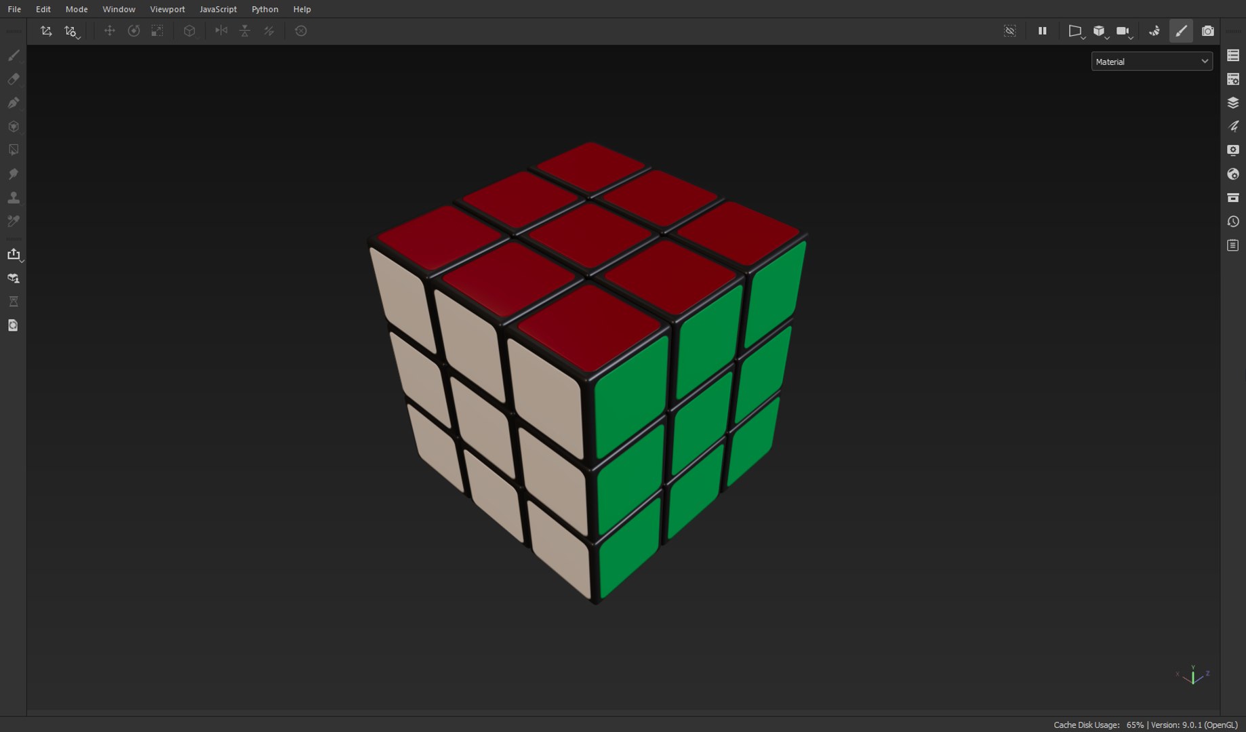Viewport: 1246px width, 732px height.
Task: Open the Assets shelf panel
Action: point(1233,198)
